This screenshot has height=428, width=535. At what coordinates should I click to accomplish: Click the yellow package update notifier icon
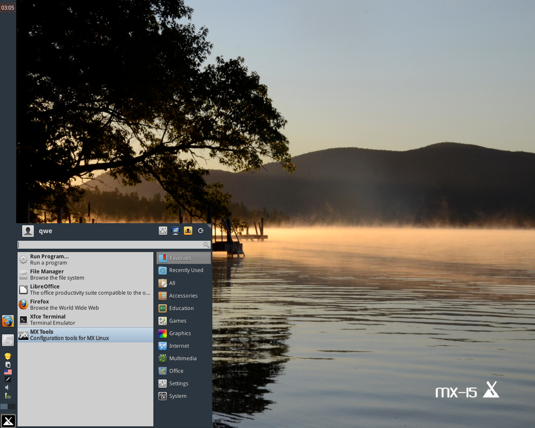(x=8, y=356)
